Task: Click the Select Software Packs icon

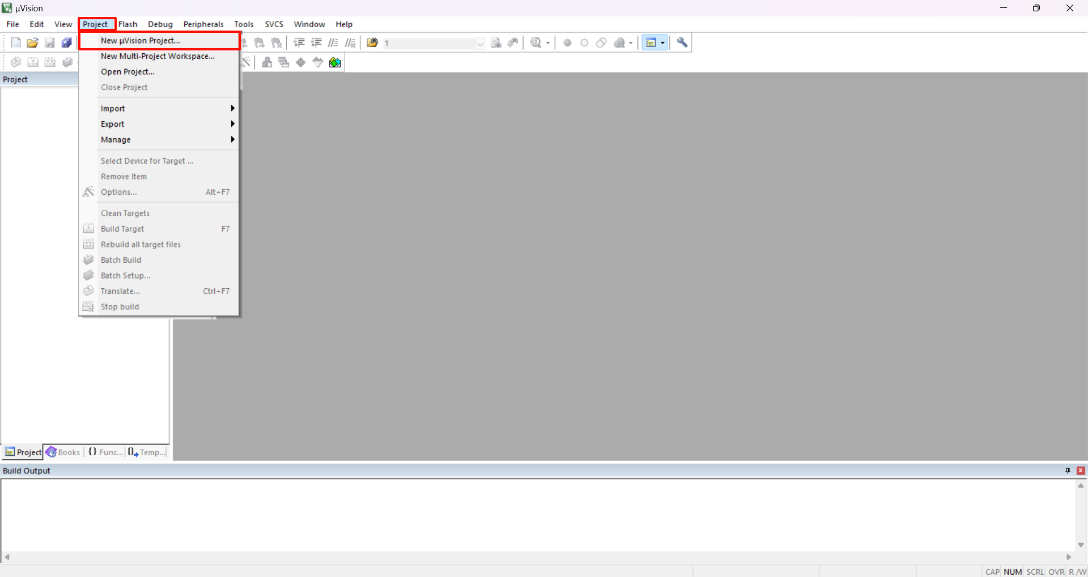Action: point(318,62)
